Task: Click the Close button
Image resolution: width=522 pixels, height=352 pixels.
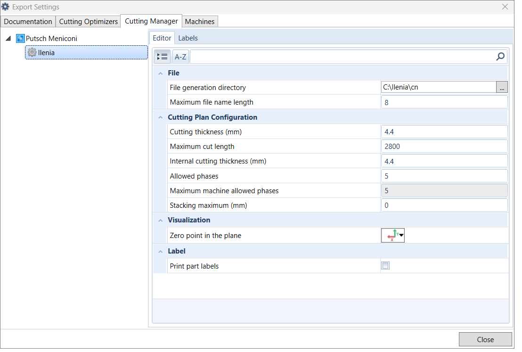Action: (x=485, y=339)
